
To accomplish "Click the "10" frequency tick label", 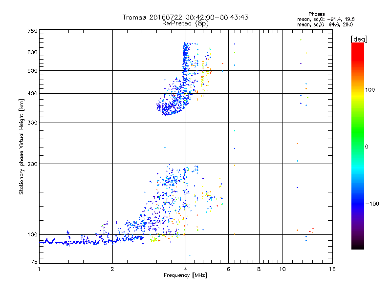I will [282, 269].
